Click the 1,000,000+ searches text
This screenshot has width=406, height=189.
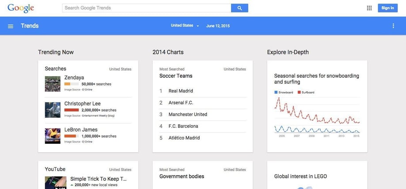[99, 136]
